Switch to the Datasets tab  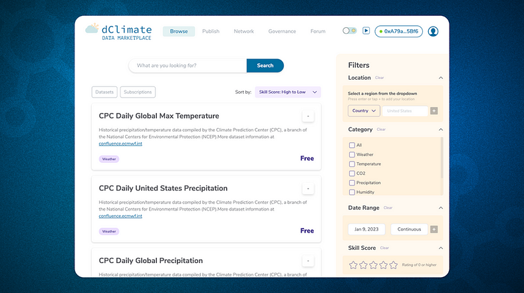[104, 92]
